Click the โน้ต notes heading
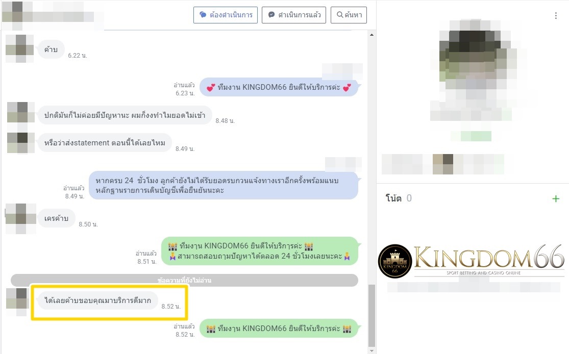This screenshot has width=569, height=354. pos(393,198)
